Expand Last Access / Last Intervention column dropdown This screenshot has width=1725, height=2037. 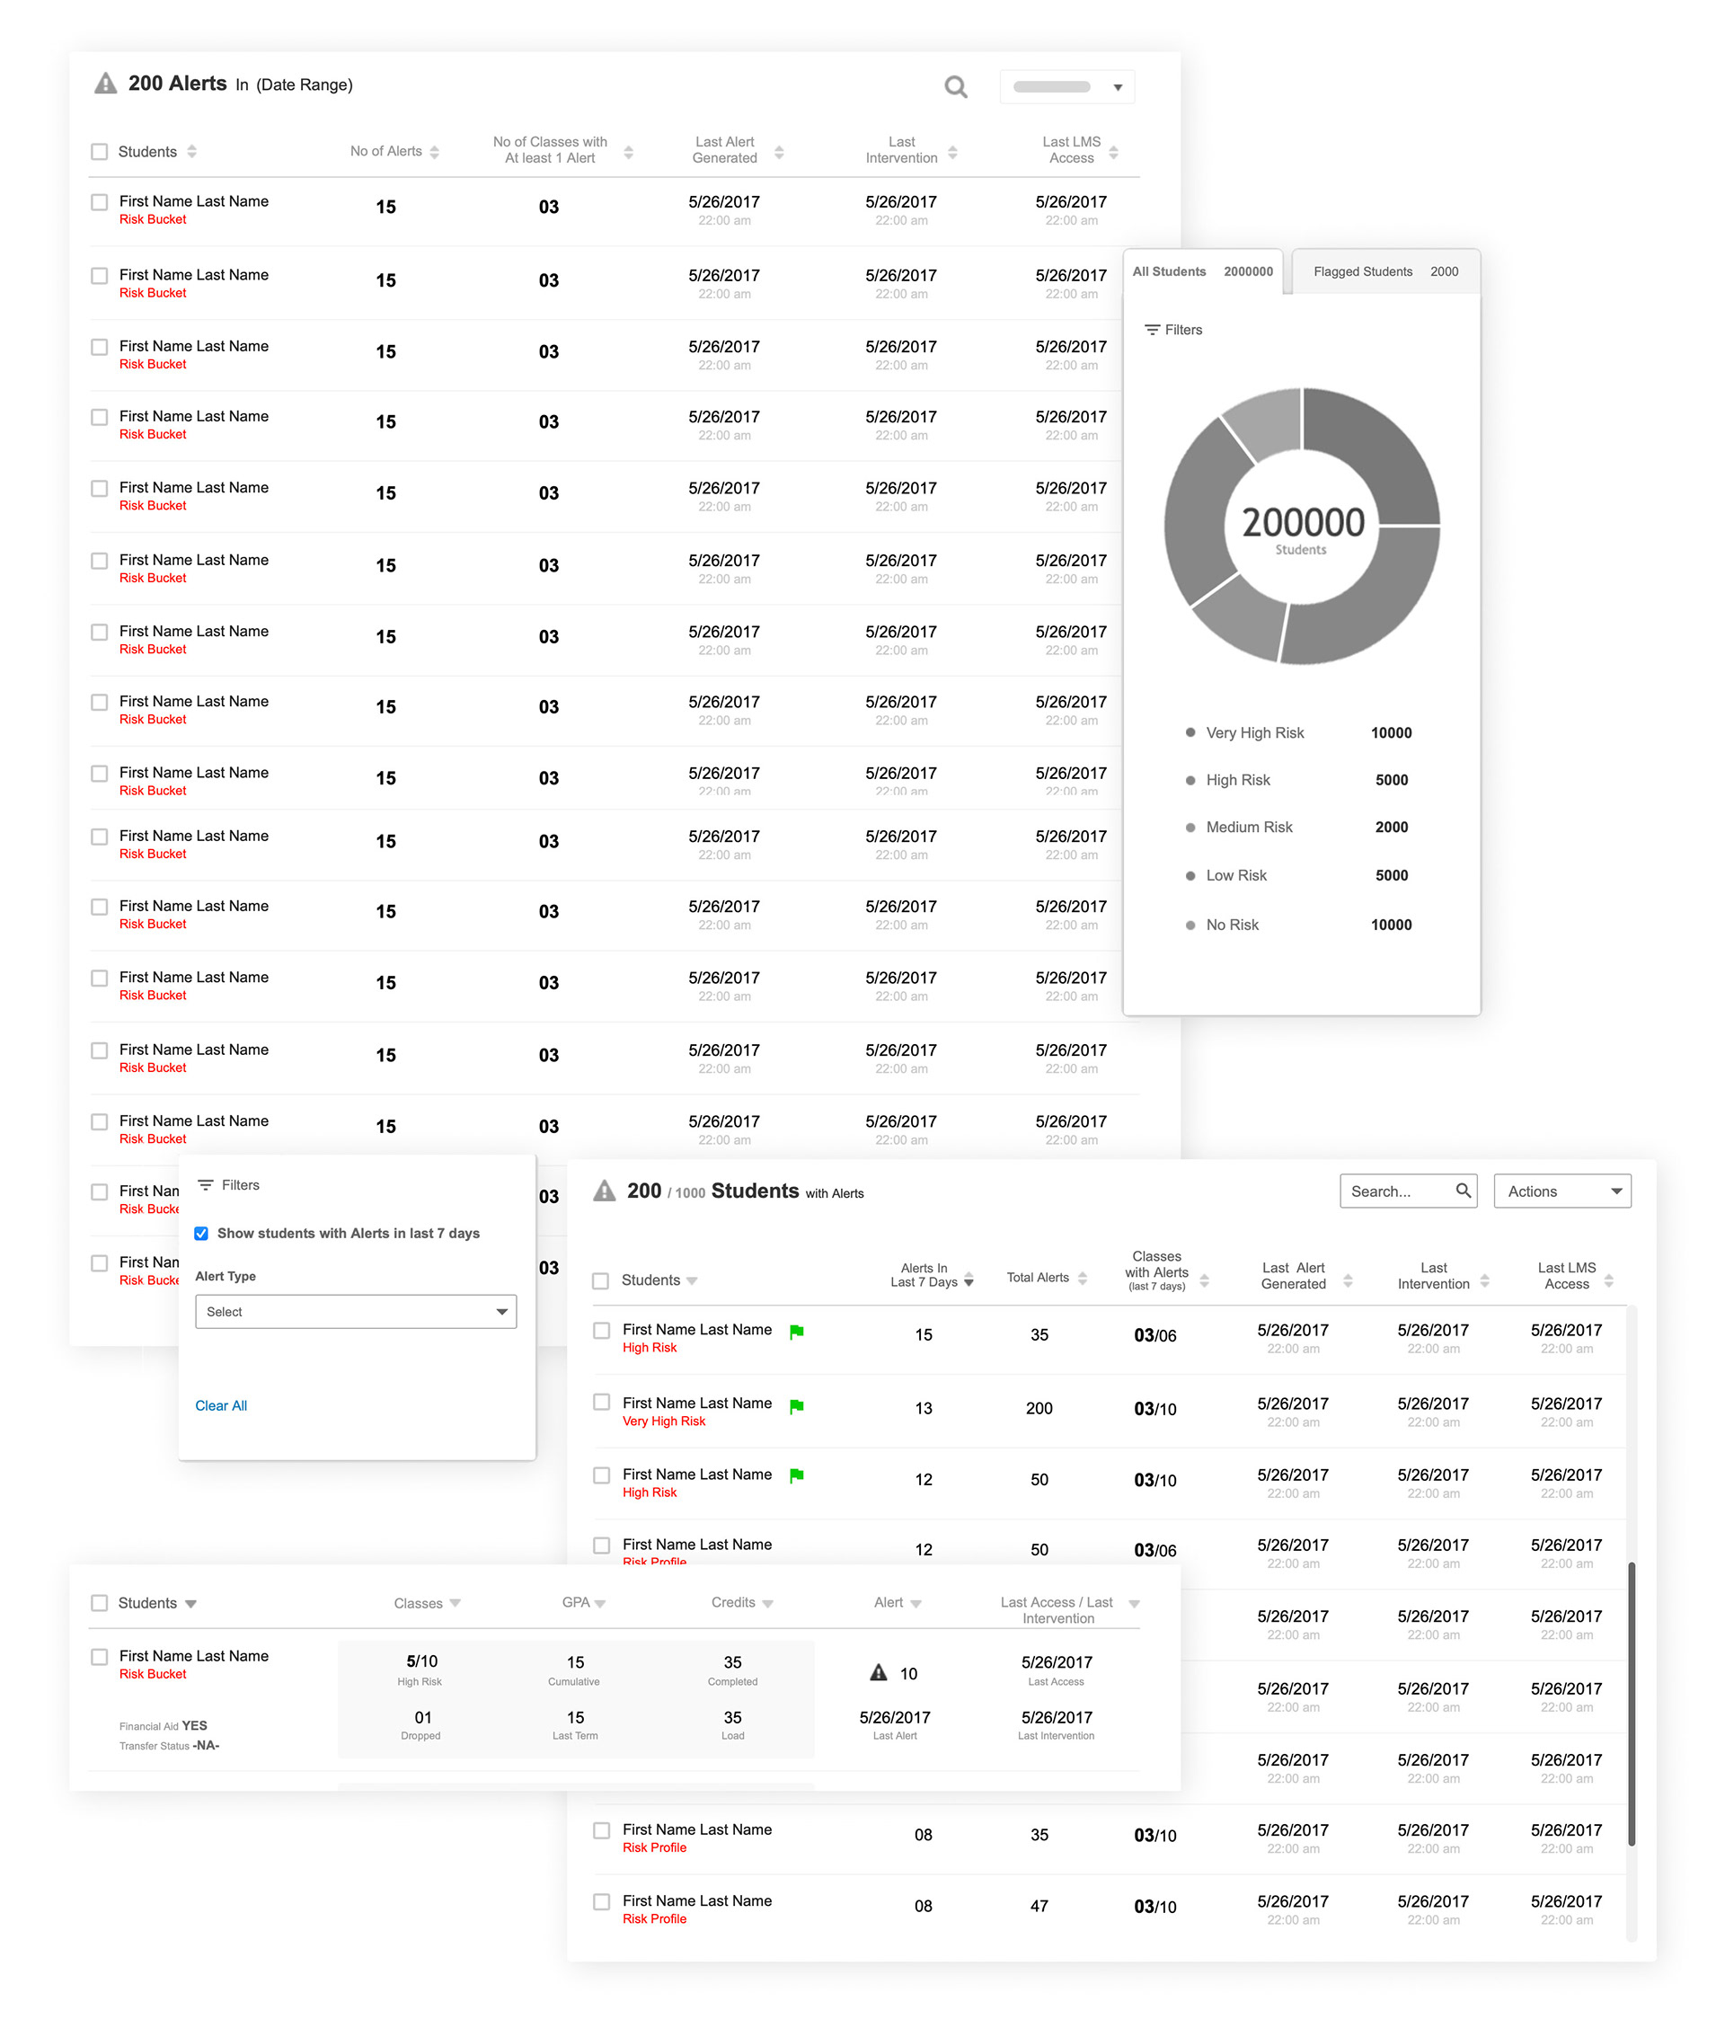pyautogui.click(x=1135, y=1604)
